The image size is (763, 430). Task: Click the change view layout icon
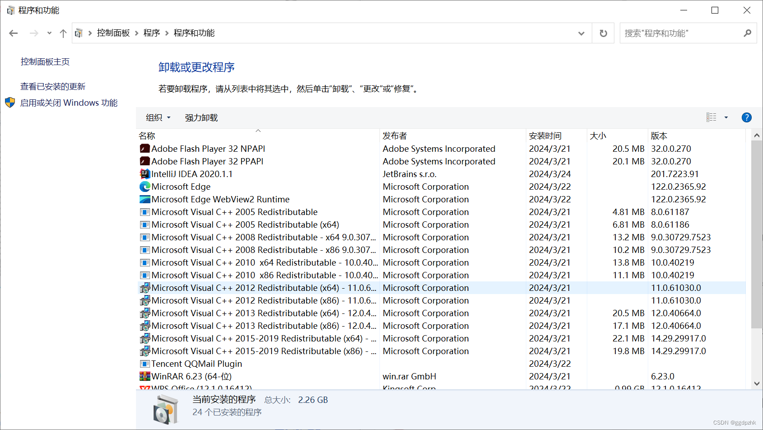[712, 117]
